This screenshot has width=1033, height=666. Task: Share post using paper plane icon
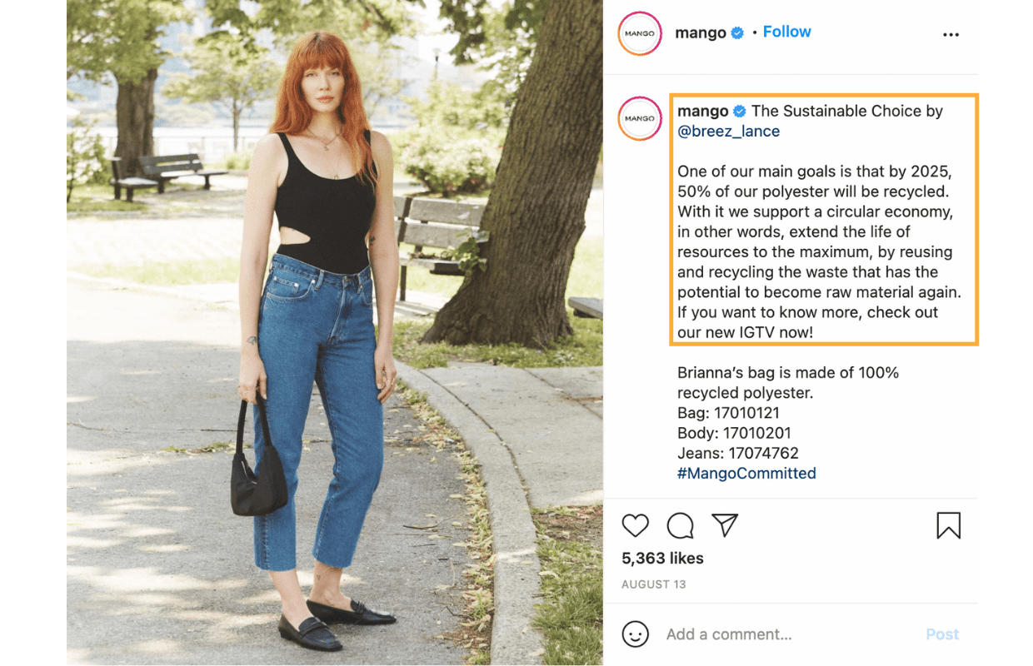click(725, 524)
